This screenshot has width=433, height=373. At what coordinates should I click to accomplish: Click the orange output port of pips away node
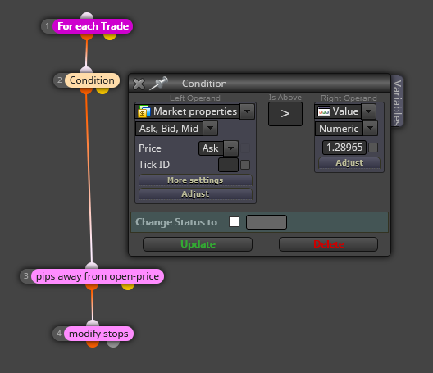click(92, 287)
